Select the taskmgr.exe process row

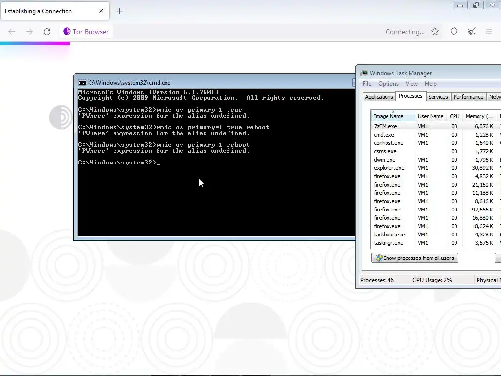[x=436, y=243]
